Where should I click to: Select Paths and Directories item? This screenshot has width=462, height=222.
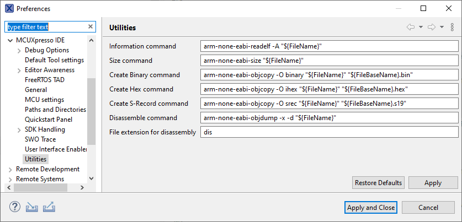click(x=55, y=110)
